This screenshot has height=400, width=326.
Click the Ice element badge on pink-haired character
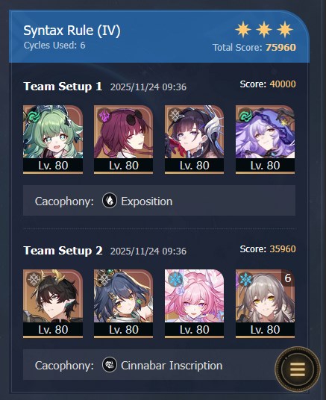point(175,279)
